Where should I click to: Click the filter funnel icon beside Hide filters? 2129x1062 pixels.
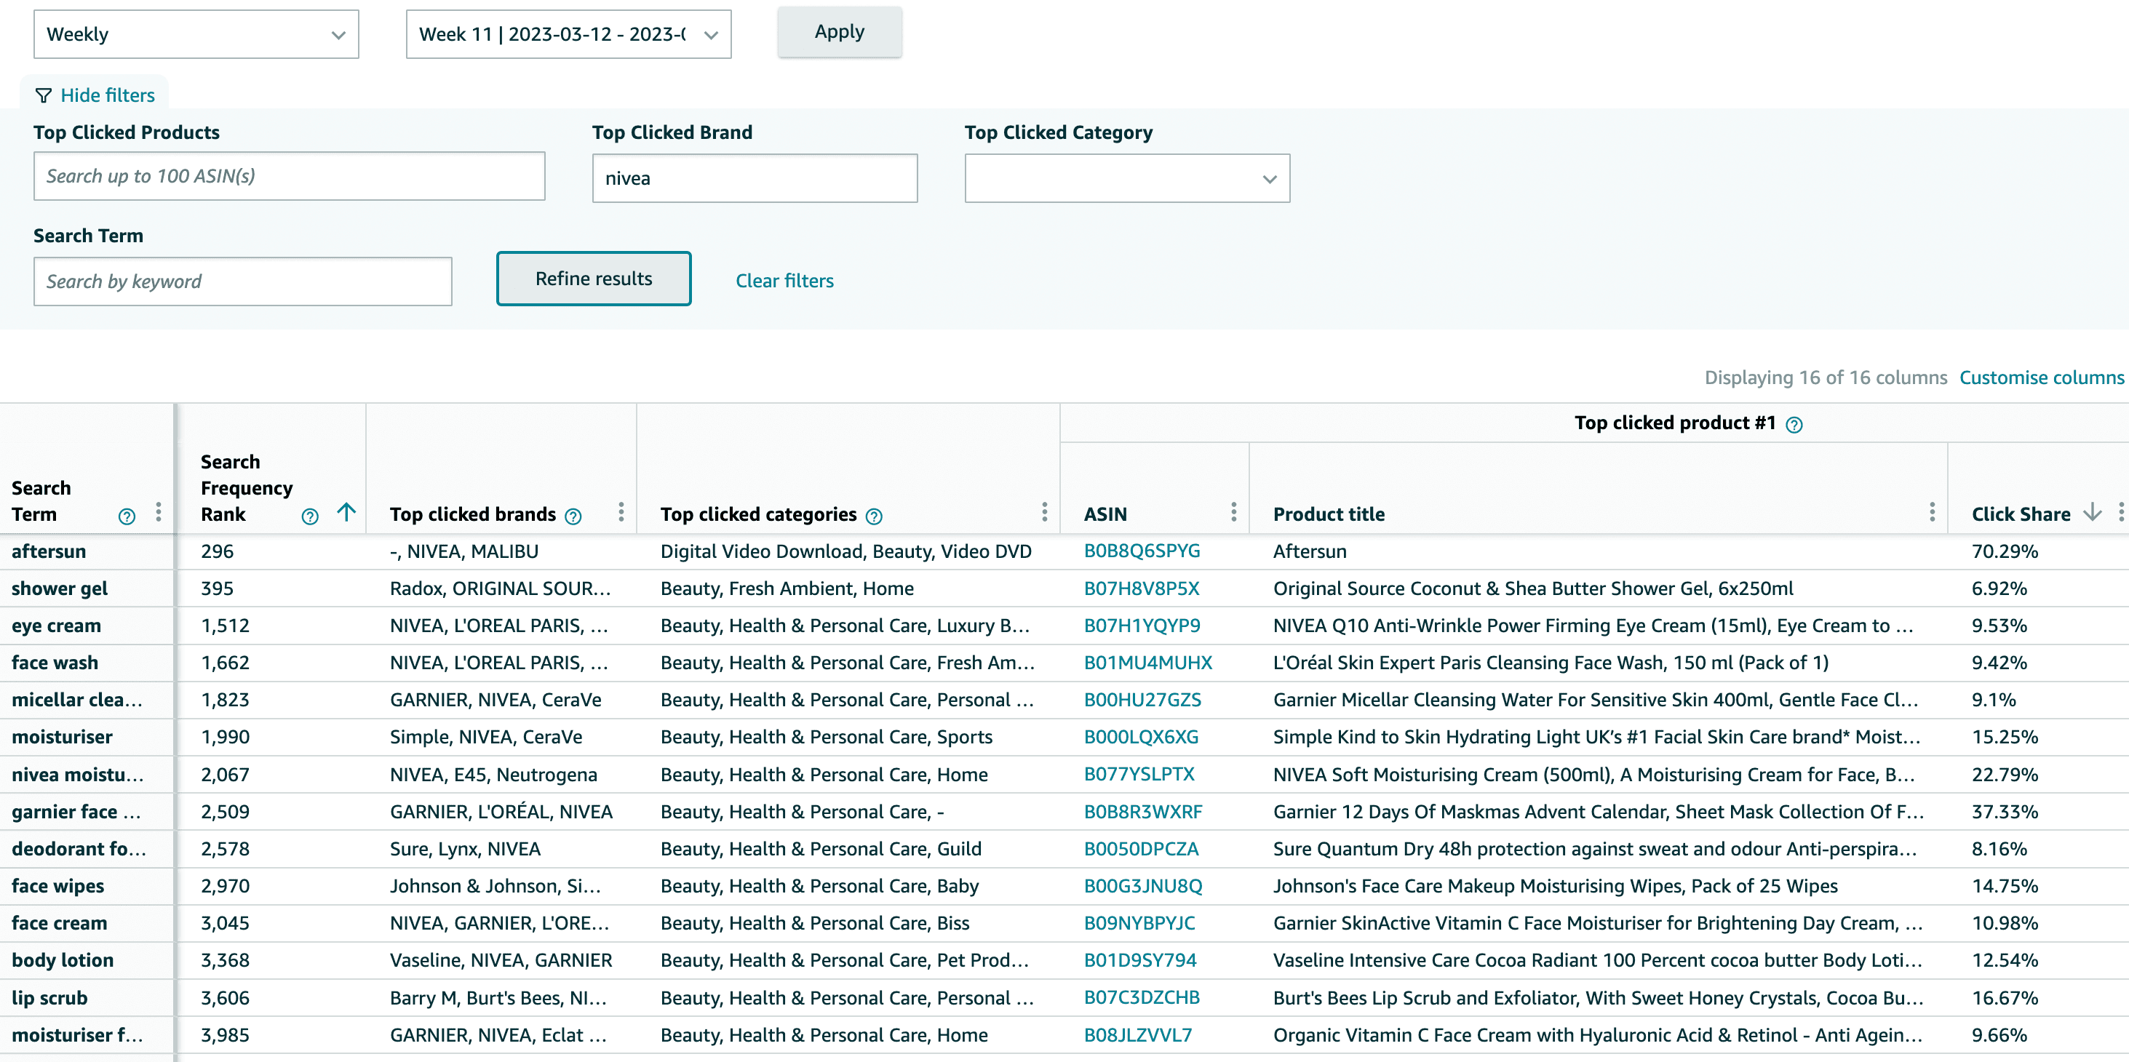[43, 95]
